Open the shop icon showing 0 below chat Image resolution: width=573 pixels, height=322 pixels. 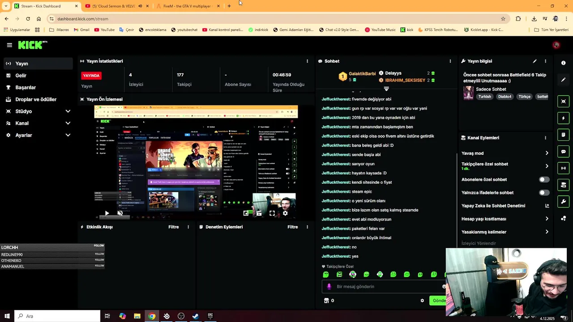326,301
